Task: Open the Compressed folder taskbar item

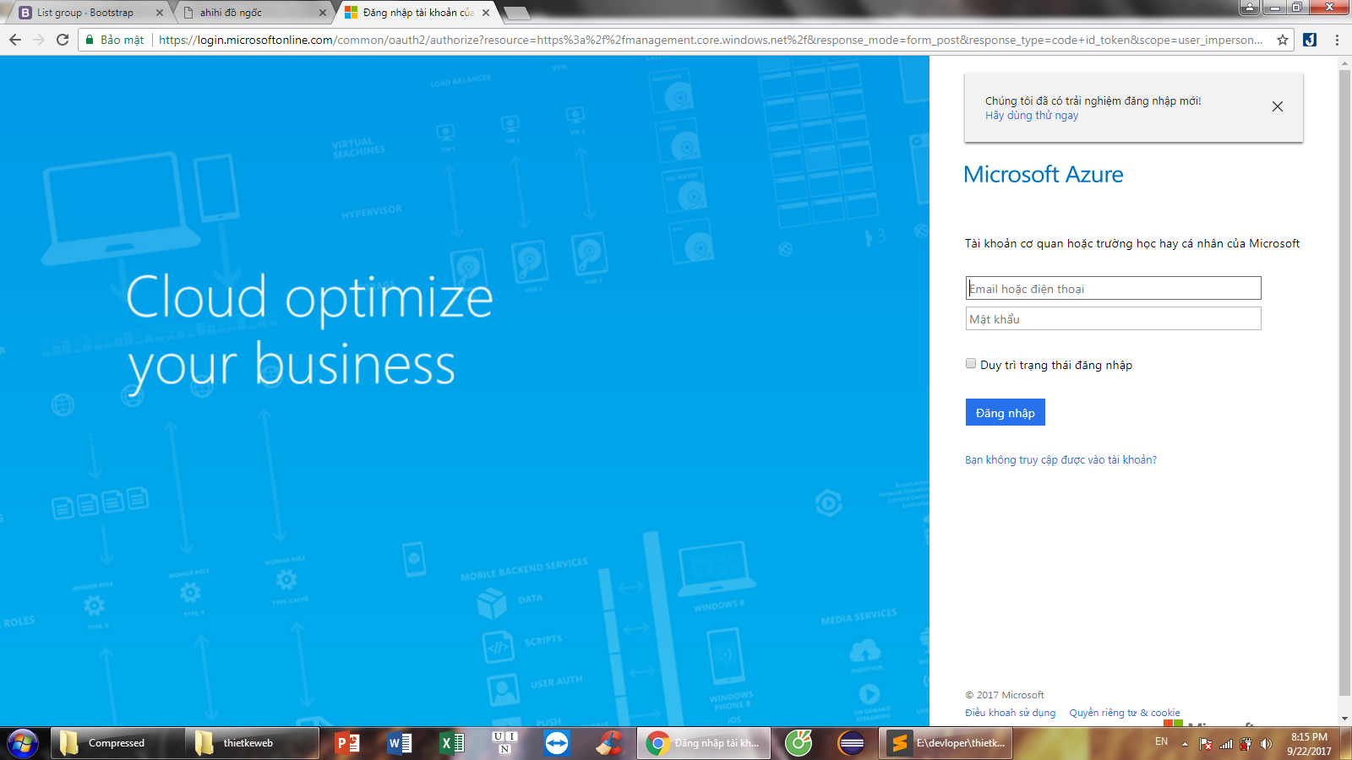Action: tap(117, 743)
